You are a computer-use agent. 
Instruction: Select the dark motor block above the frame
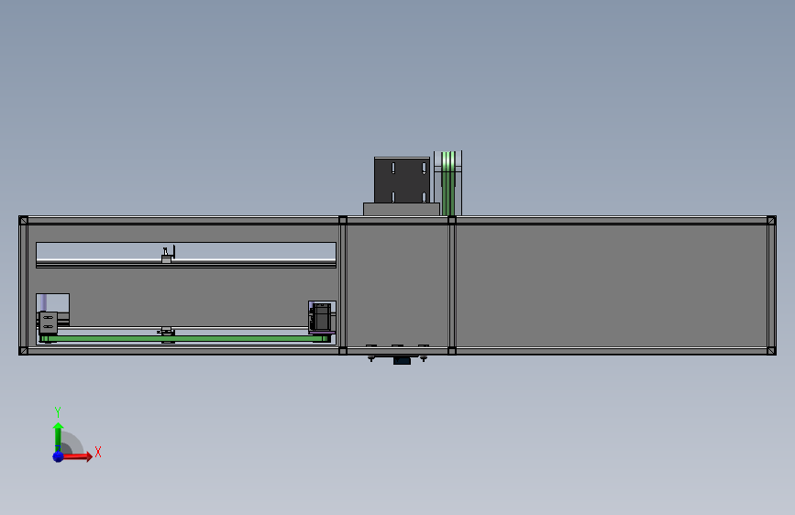click(402, 180)
